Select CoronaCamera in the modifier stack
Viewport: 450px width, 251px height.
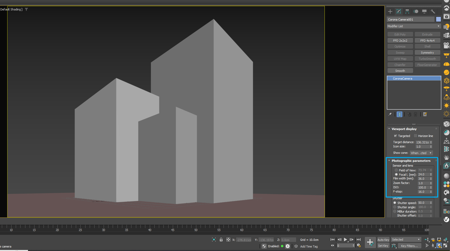tap(402, 79)
